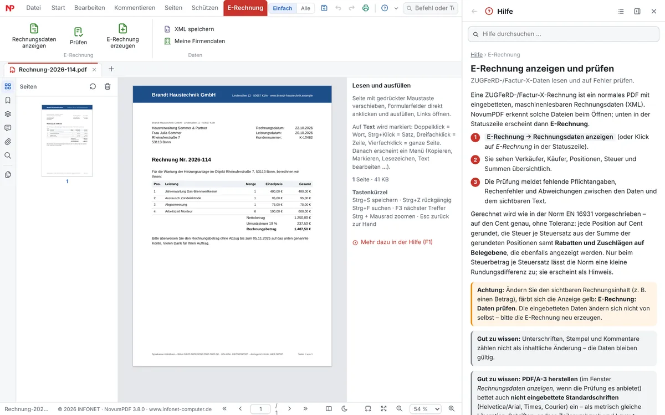Screen dimensions: 665x415
Task: Click the redo arrow
Action: [x=352, y=8]
